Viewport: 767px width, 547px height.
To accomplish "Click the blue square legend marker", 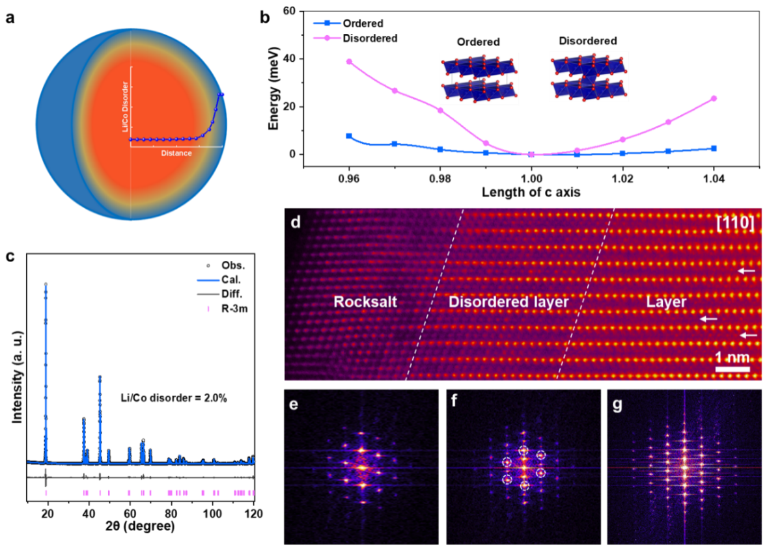I will click(327, 23).
